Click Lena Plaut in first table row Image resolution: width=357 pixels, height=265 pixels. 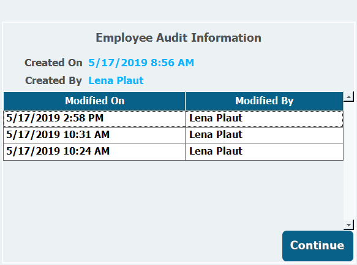216,118
